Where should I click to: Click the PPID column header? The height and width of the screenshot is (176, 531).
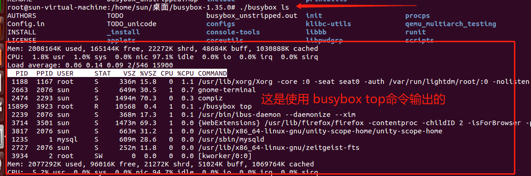[44, 73]
